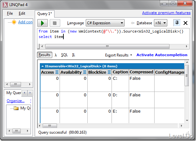Viewport: 196px width, 141px height.
Task: Open the Access column menu icon
Action: pyautogui.click(x=57, y=72)
